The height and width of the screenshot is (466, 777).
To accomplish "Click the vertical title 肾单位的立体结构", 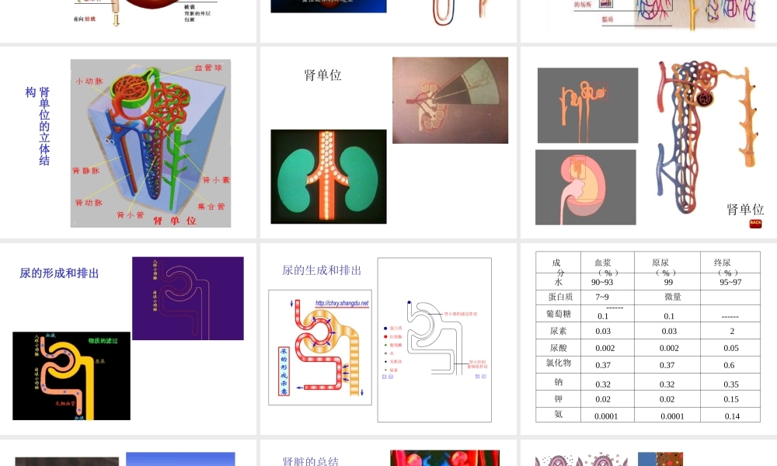I will click(x=38, y=127).
